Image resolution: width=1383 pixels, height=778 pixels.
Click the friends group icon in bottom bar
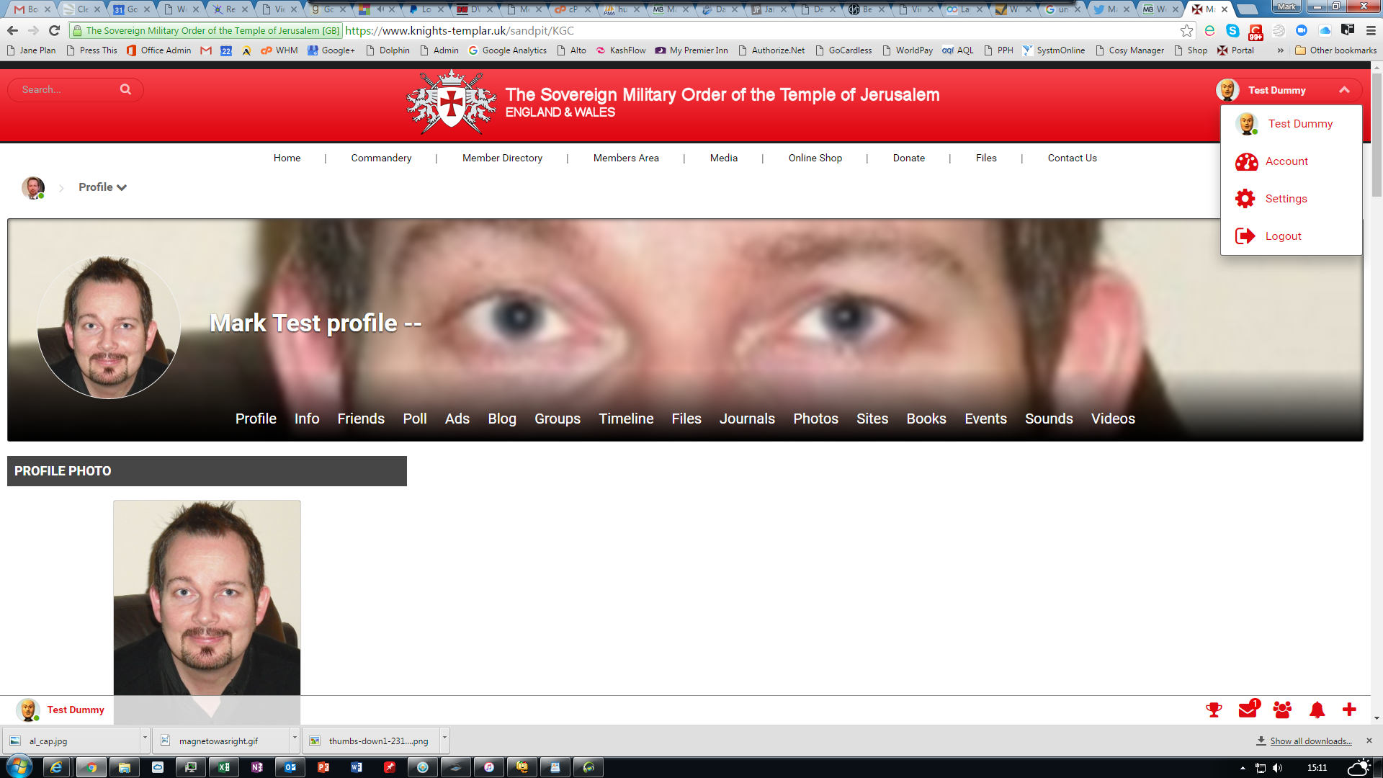tap(1282, 710)
